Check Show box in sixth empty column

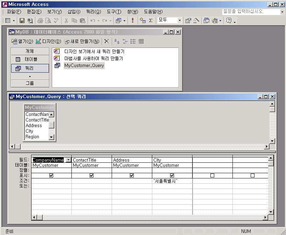252,176
